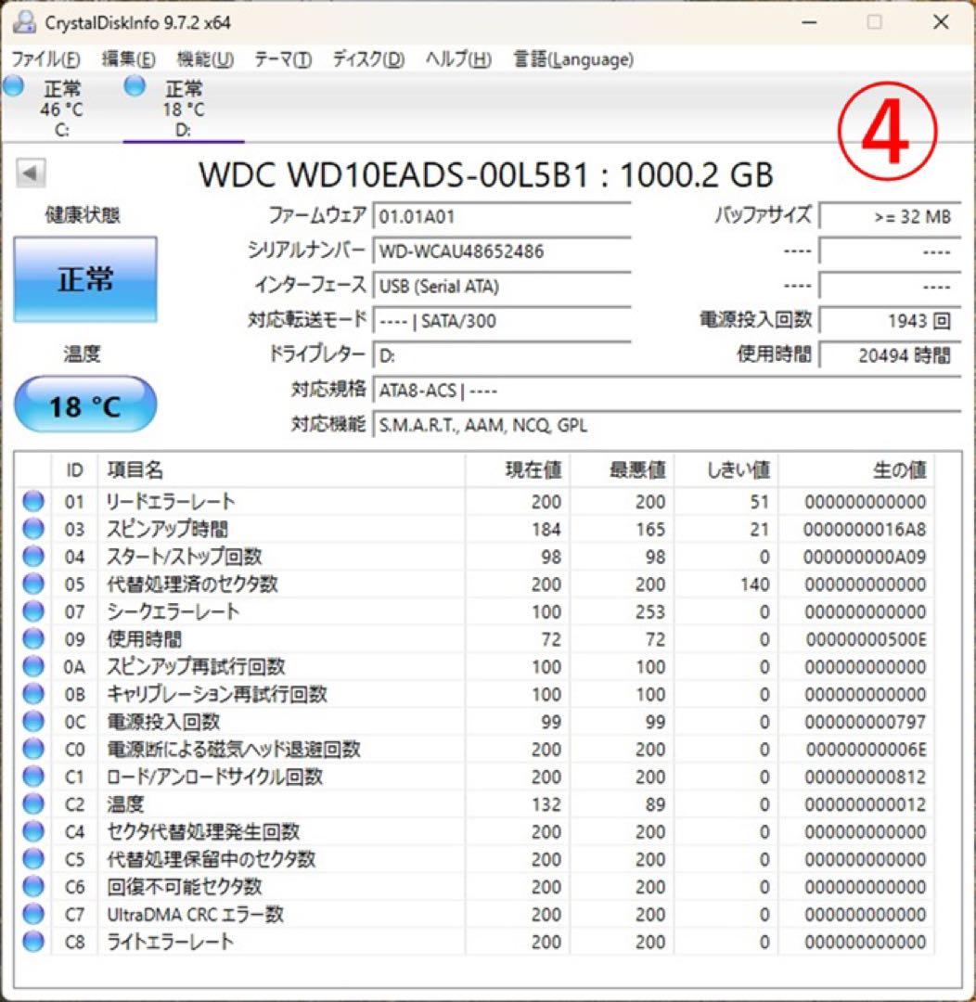Click the CrystalDiskInfo application icon in the title bar
This screenshot has width=976, height=1002.
click(x=22, y=20)
